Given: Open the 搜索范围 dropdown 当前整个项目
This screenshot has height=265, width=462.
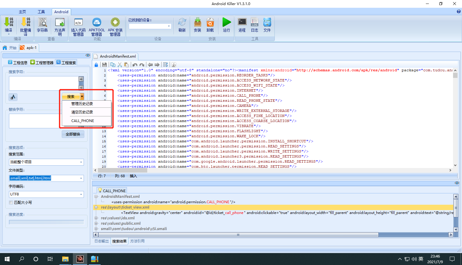Looking at the screenshot, I should click(46, 162).
